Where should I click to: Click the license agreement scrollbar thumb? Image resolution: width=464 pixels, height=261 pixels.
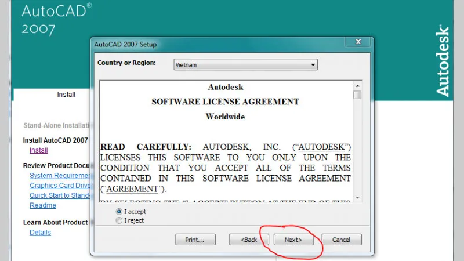357,95
